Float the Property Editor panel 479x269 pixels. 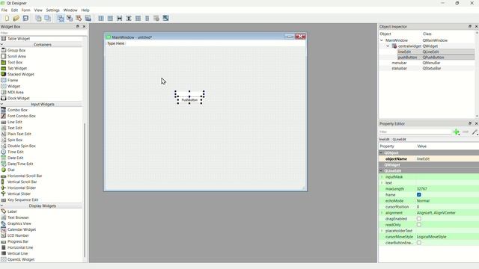(x=470, y=123)
